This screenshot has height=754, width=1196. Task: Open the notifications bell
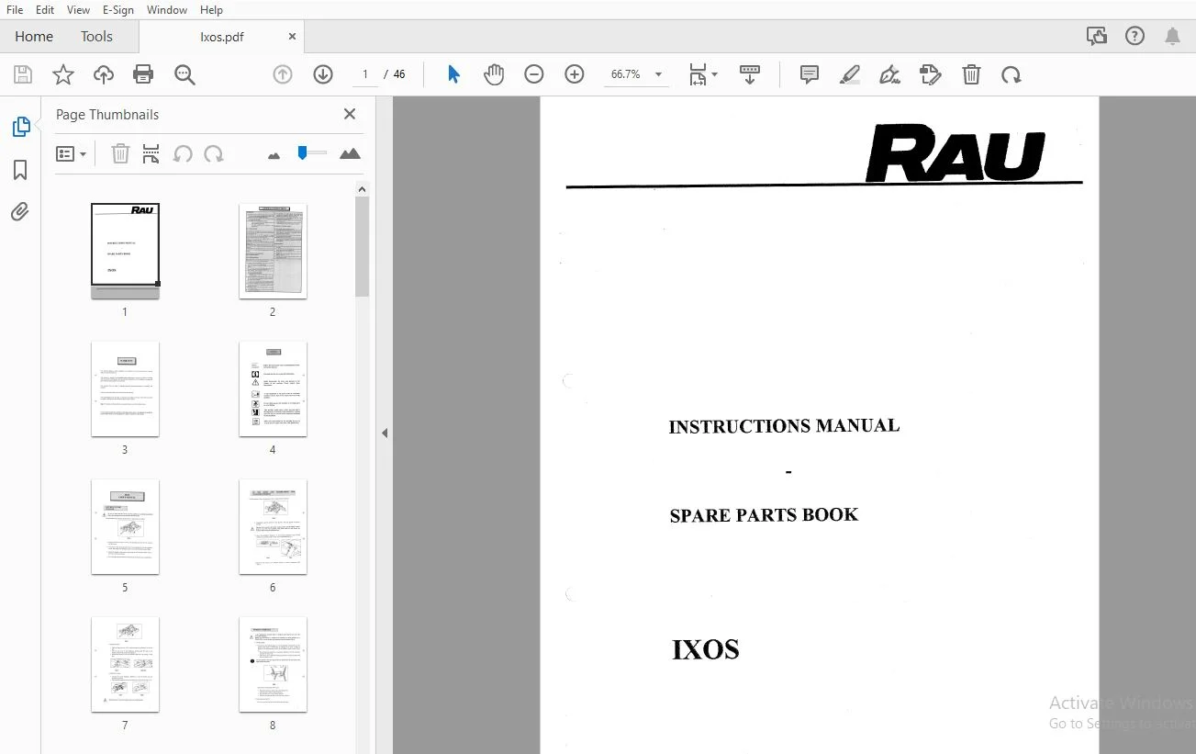1173,37
